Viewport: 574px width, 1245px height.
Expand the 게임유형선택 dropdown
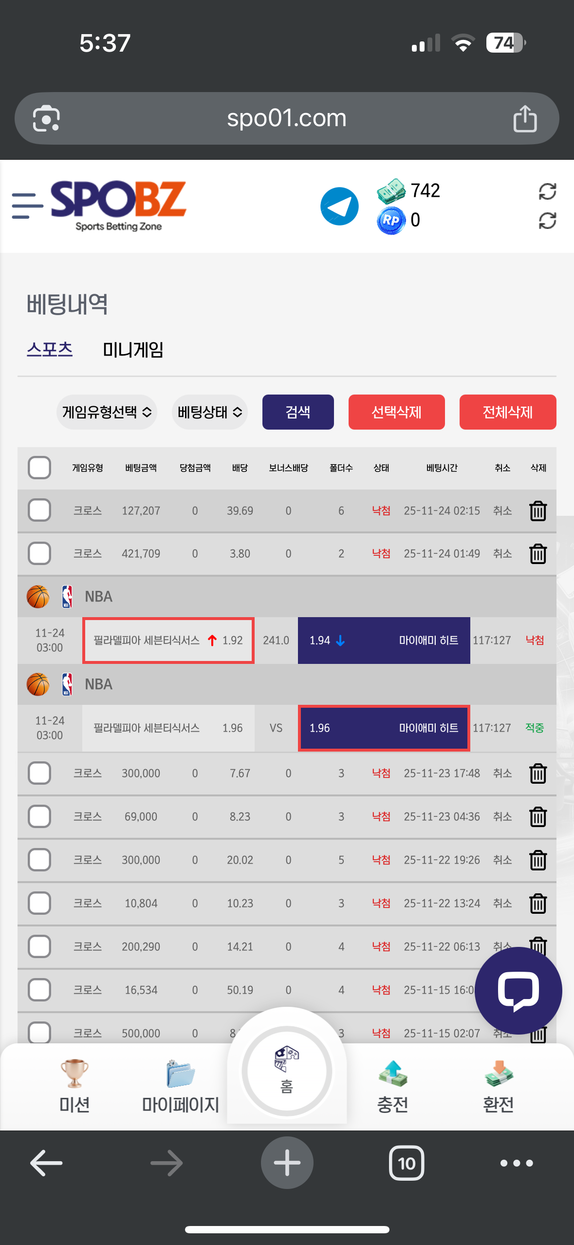(x=107, y=412)
